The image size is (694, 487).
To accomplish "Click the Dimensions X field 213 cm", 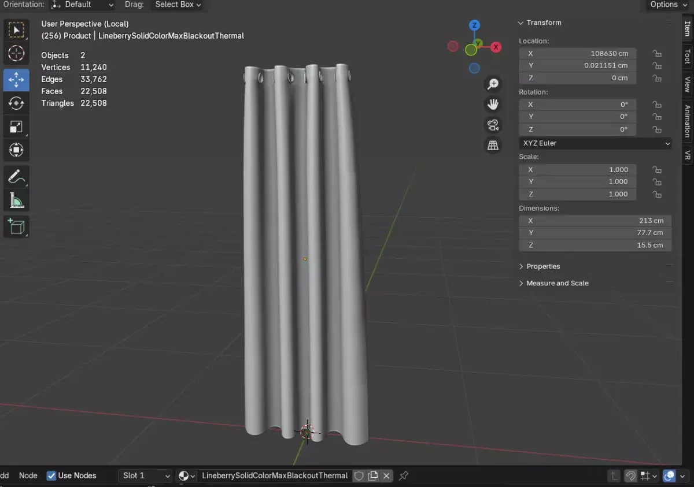I will (595, 221).
